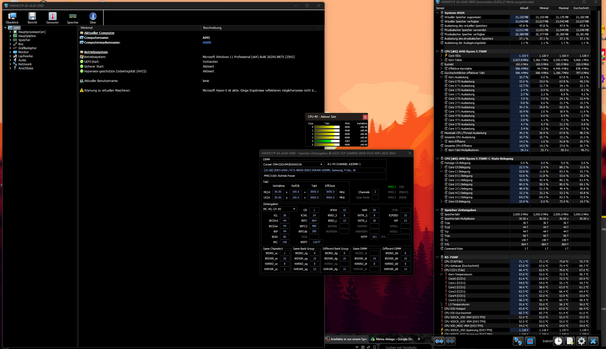Click the Maximal column header in sensors

pyautogui.click(x=560, y=8)
